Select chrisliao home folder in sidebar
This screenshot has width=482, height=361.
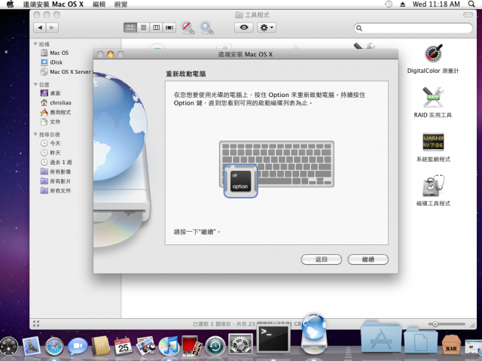56,102
